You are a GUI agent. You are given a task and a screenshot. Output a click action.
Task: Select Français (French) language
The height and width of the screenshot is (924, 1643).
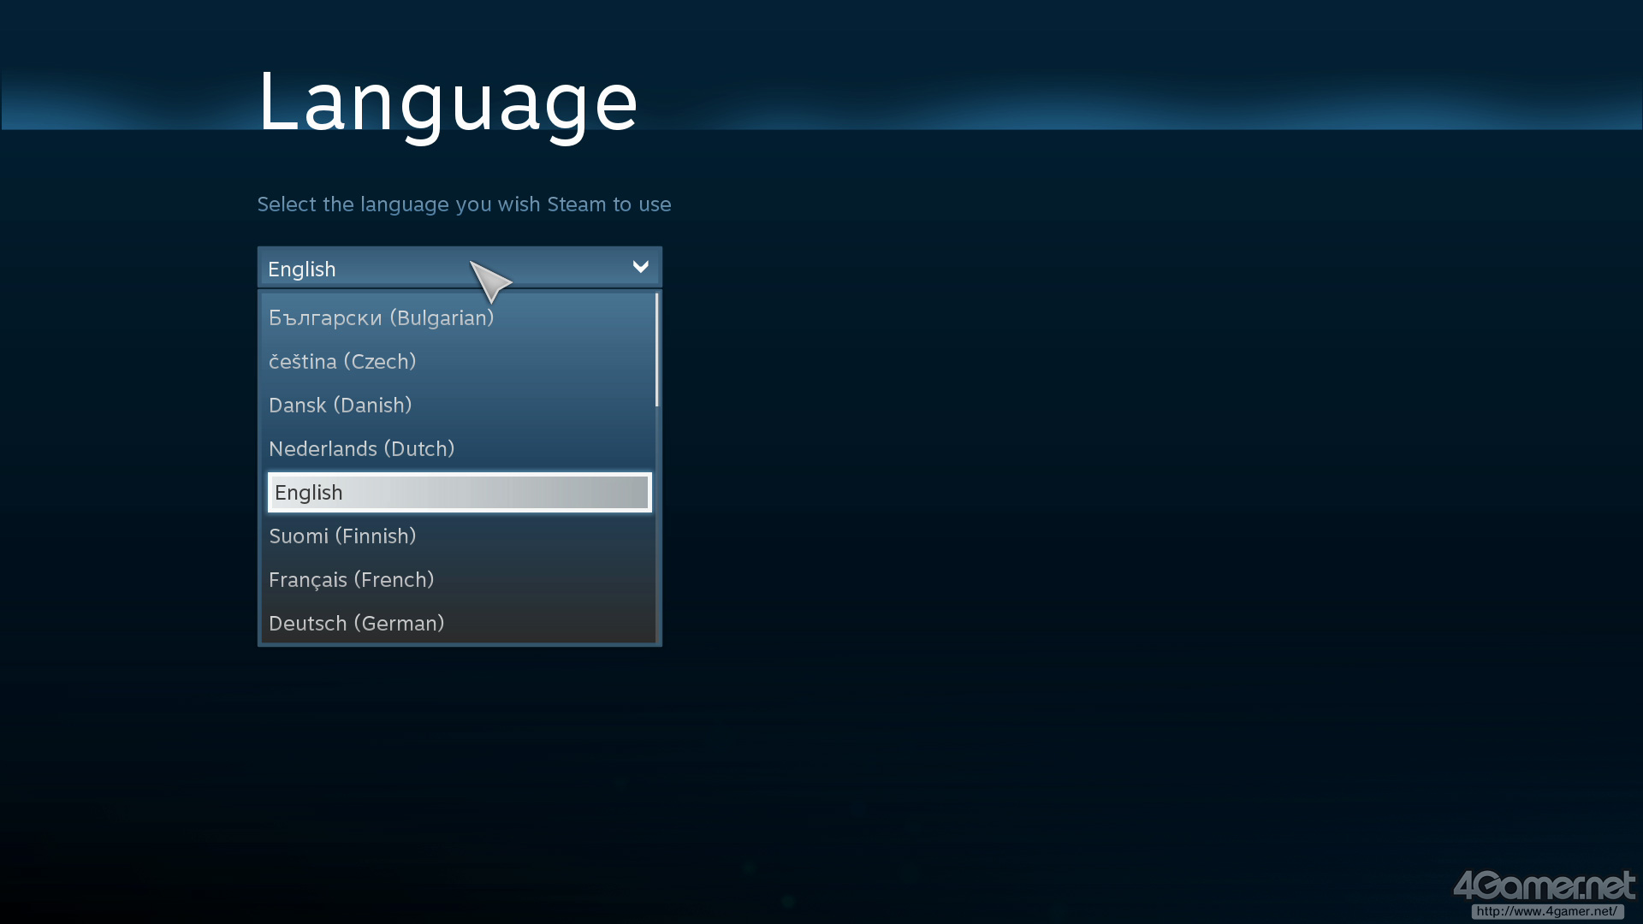tap(351, 579)
